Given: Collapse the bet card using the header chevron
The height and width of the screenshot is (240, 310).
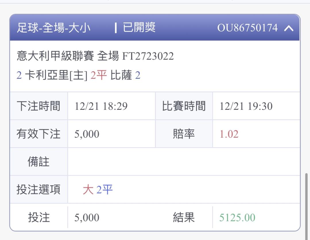Looking at the screenshot, I should 289,28.
